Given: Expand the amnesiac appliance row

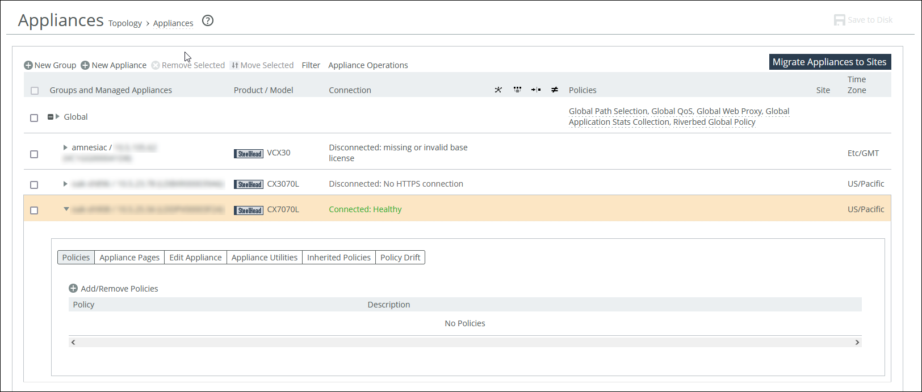Looking at the screenshot, I should [x=65, y=147].
